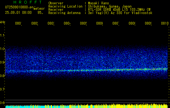Screen dimensions: 170x108
Task: Click the 0804 time marker
Action: (67, 23)
